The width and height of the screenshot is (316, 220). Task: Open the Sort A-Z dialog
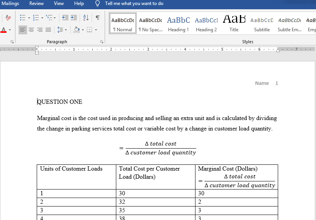[86, 18]
